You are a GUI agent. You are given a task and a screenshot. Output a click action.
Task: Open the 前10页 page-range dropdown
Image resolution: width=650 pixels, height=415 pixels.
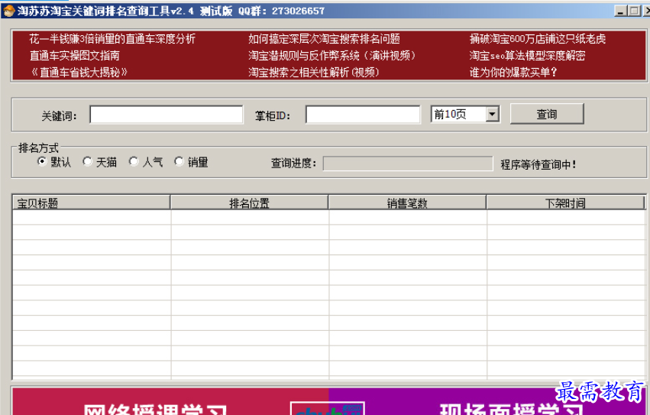tap(492, 114)
